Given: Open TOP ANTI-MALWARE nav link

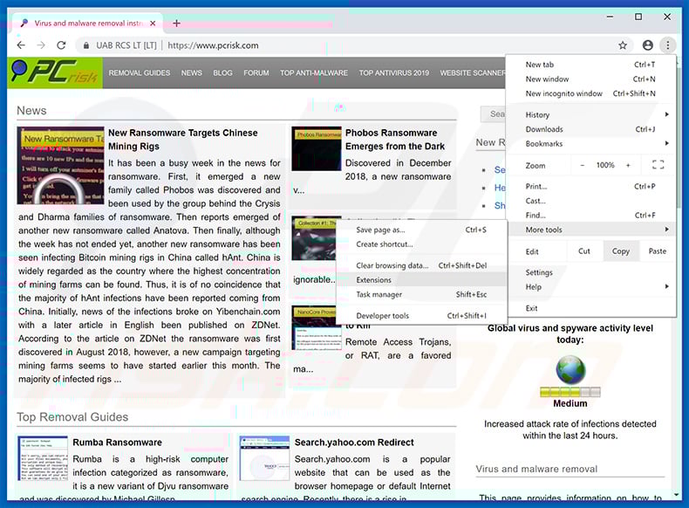Looking at the screenshot, I should [x=314, y=73].
